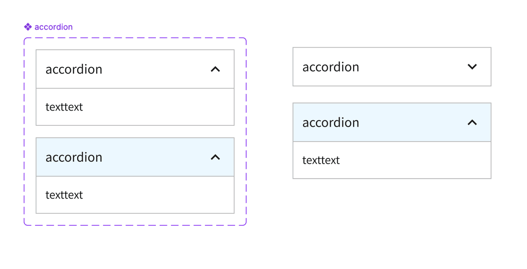This screenshot has width=527, height=269.
Task: Select the purple "accordion" component set label
Action: pyautogui.click(x=54, y=27)
